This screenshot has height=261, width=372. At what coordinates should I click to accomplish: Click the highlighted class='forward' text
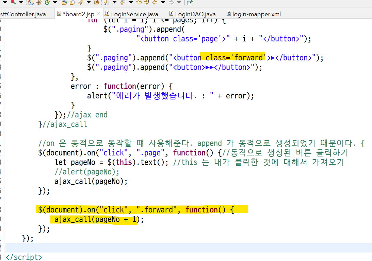point(235,57)
